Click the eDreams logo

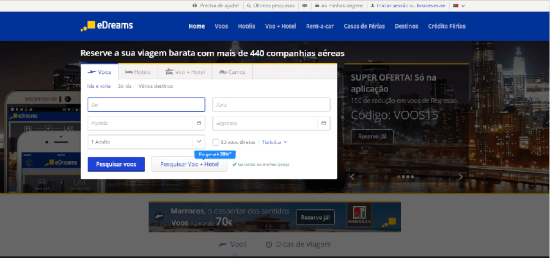pos(106,26)
